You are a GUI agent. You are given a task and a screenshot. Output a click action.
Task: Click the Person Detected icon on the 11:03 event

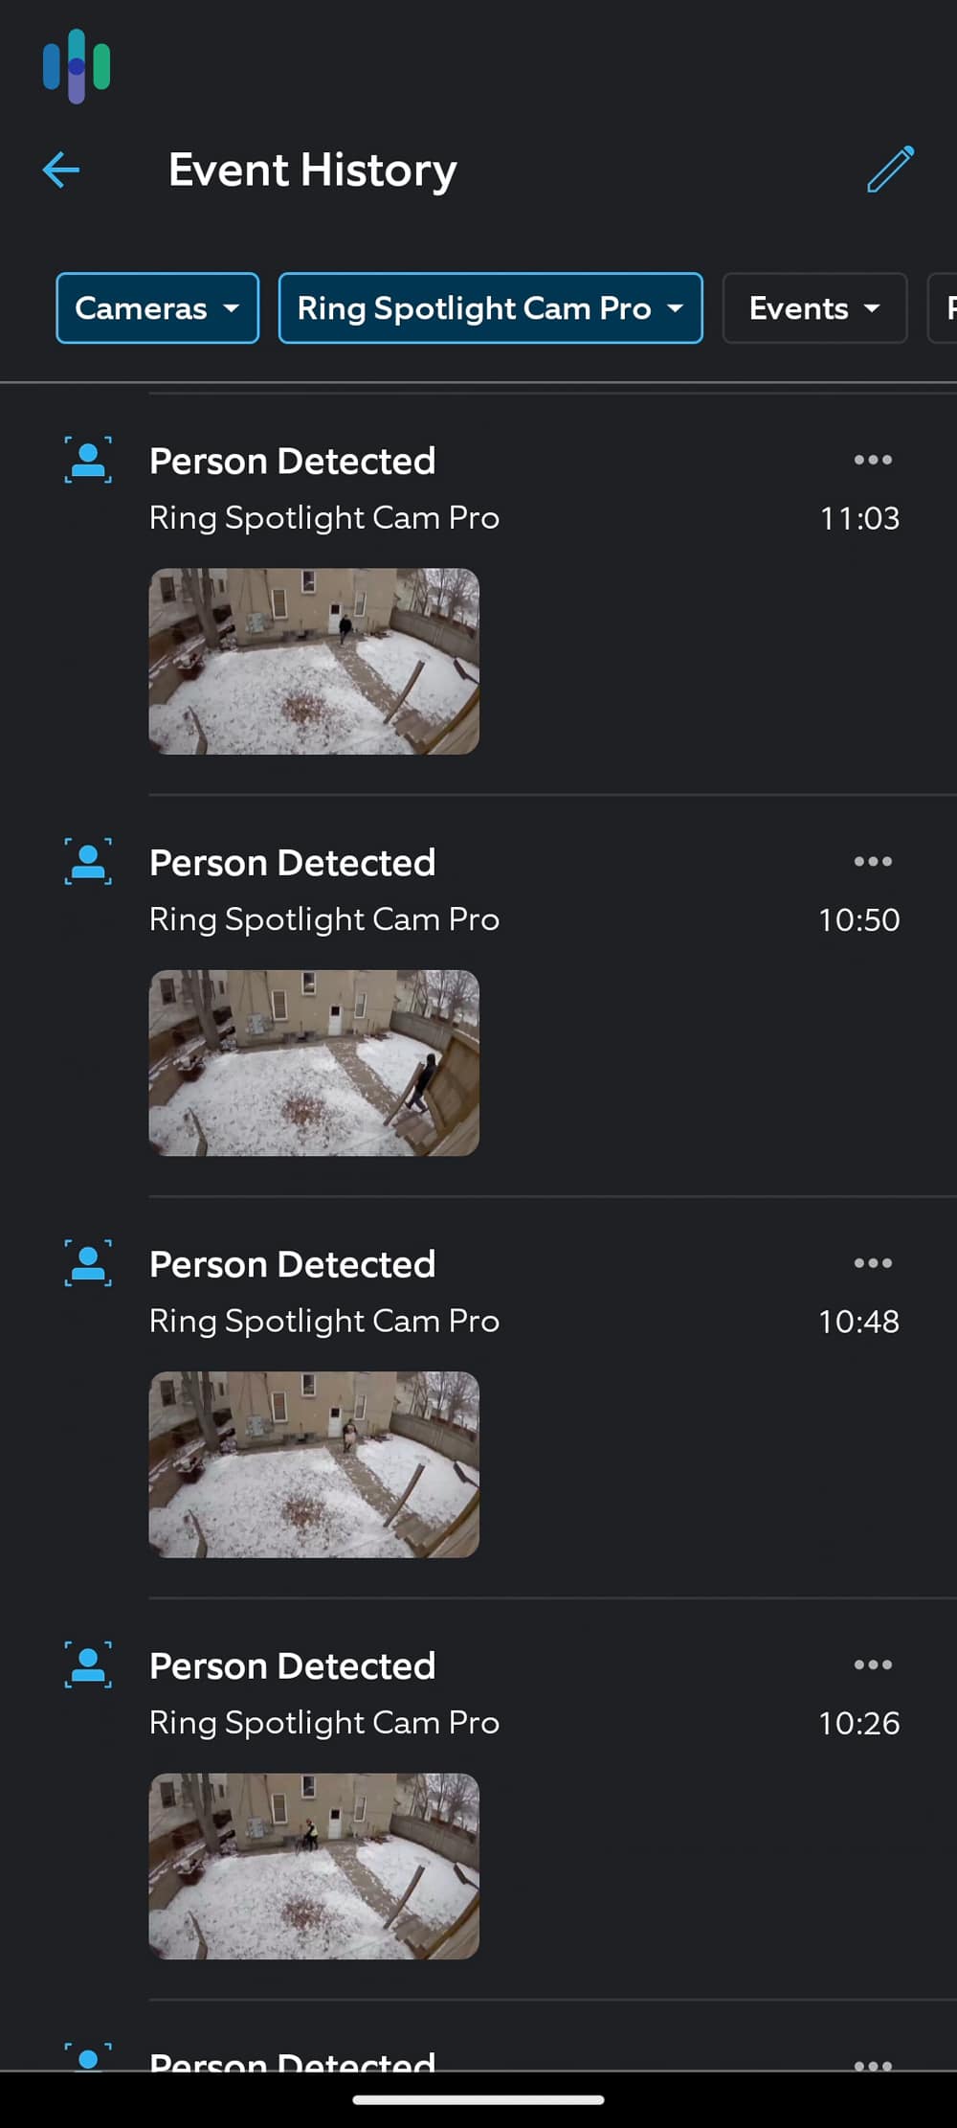pyautogui.click(x=88, y=460)
